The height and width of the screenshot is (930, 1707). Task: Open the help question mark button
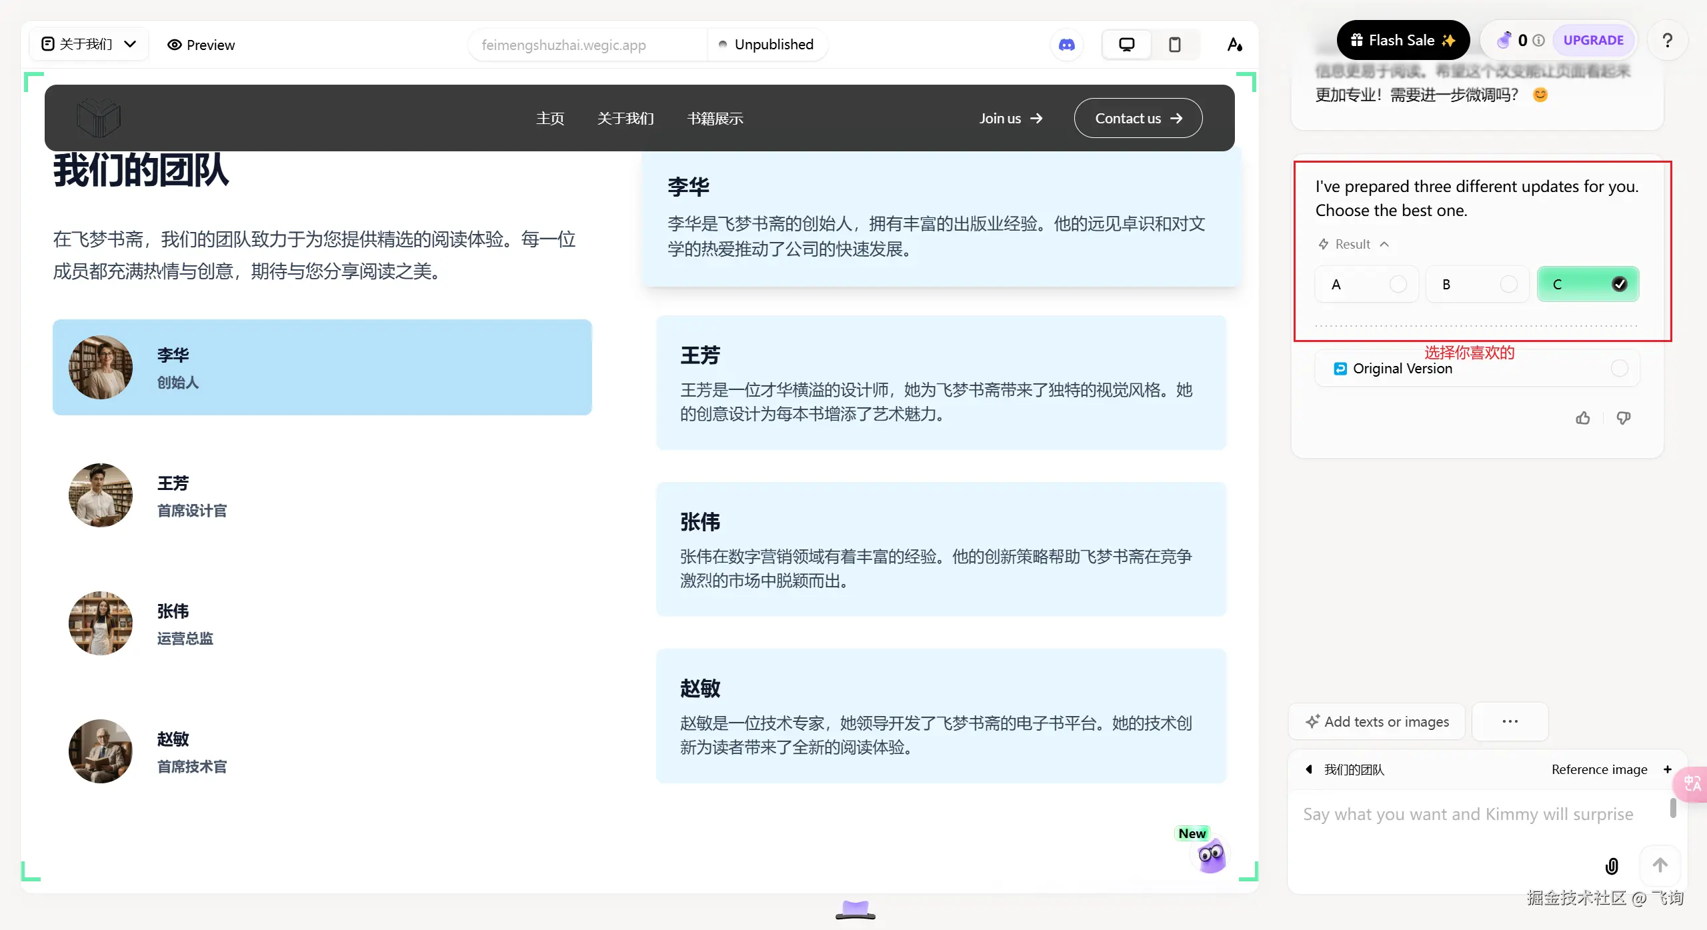tap(1668, 41)
